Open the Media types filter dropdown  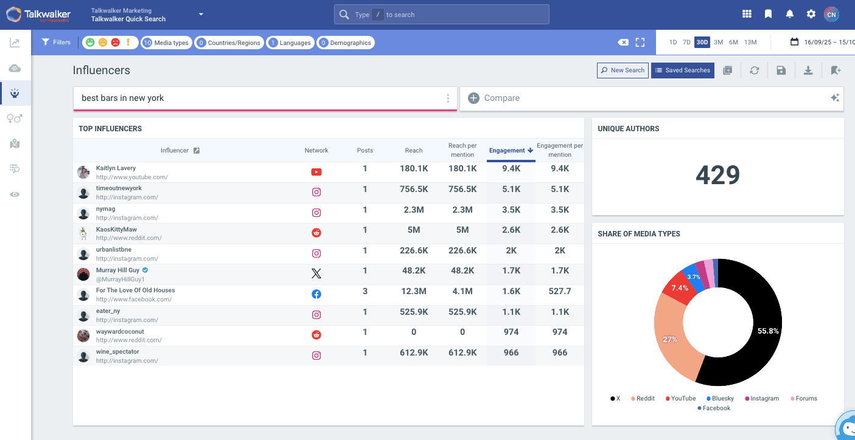166,43
